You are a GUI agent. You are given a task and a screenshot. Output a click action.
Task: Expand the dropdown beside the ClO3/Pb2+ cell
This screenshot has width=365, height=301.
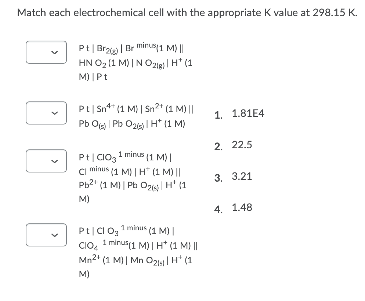click(46, 161)
